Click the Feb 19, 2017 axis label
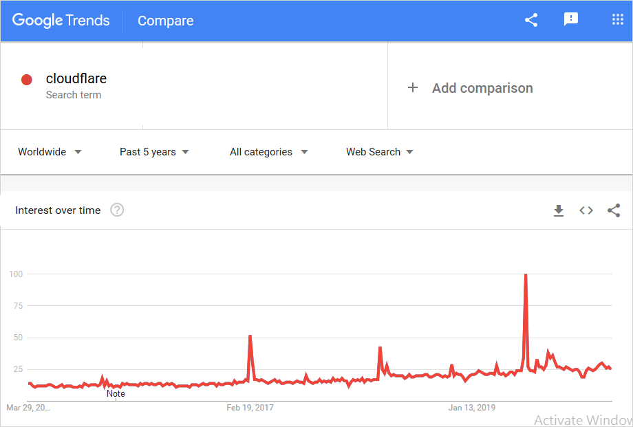The width and height of the screenshot is (633, 427). pos(250,408)
